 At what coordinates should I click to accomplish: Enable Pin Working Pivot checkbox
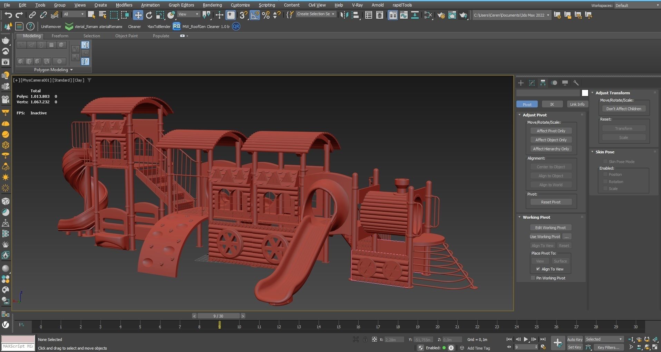[x=533, y=278]
